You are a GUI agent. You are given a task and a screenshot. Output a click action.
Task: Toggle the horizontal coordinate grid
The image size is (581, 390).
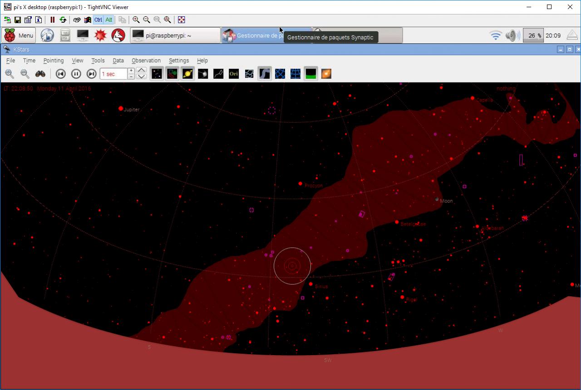[x=295, y=73]
